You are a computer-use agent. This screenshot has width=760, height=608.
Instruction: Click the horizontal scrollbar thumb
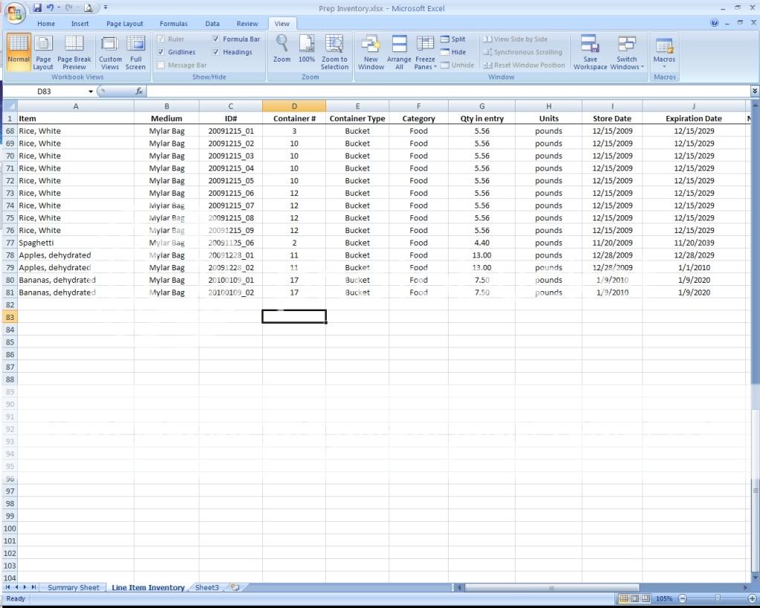point(551,588)
